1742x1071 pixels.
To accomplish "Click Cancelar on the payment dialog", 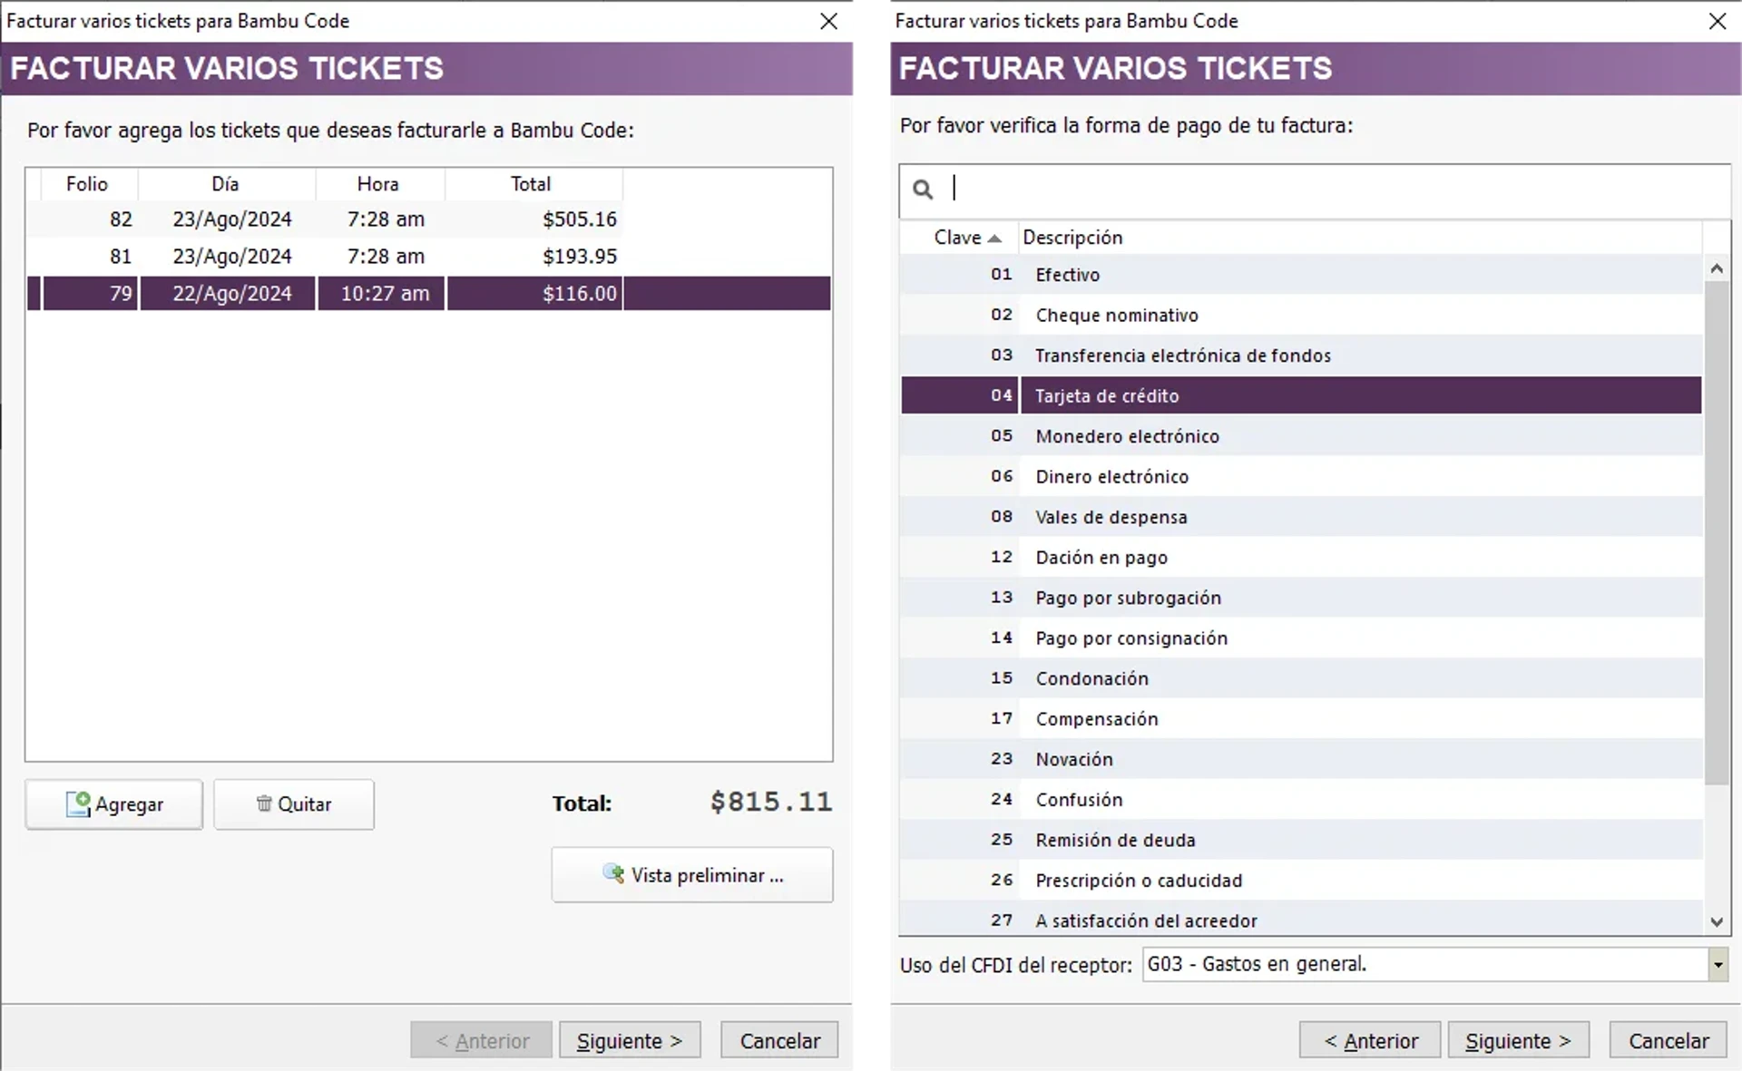I will pos(1668,1040).
